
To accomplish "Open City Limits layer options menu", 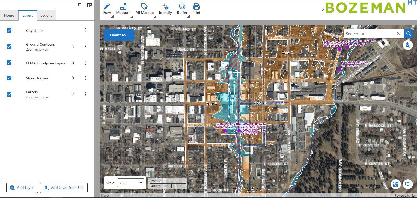I will [x=85, y=30].
